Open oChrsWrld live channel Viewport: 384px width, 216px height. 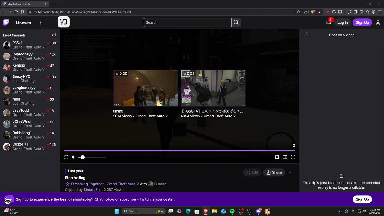pos(30,124)
